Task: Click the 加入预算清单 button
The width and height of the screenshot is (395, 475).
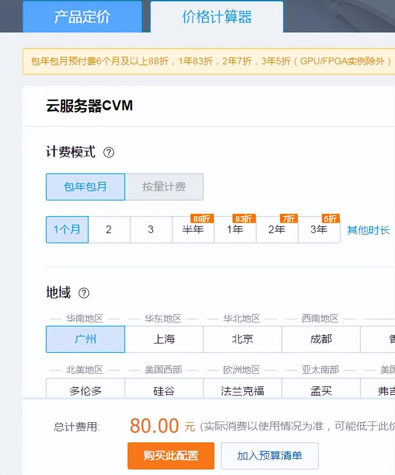Action: click(x=270, y=456)
